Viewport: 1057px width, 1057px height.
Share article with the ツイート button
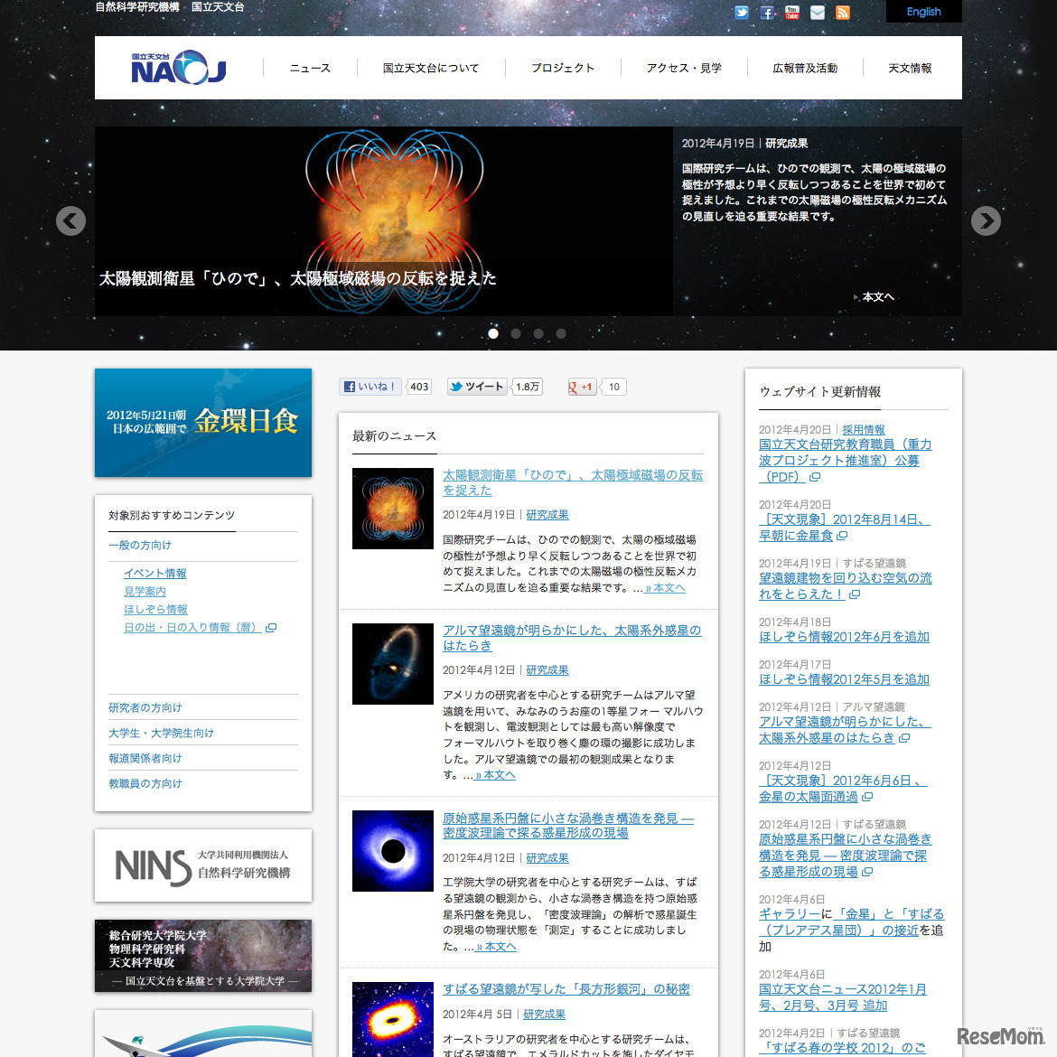[x=476, y=387]
